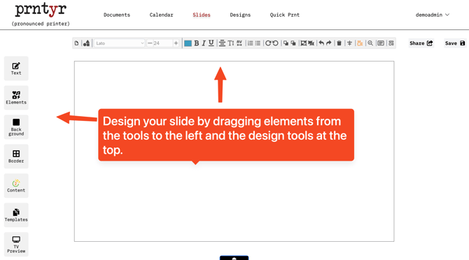Screen dimensions: 469x260
Task: Click the layout grid icon at toolbar end
Action: (391, 43)
